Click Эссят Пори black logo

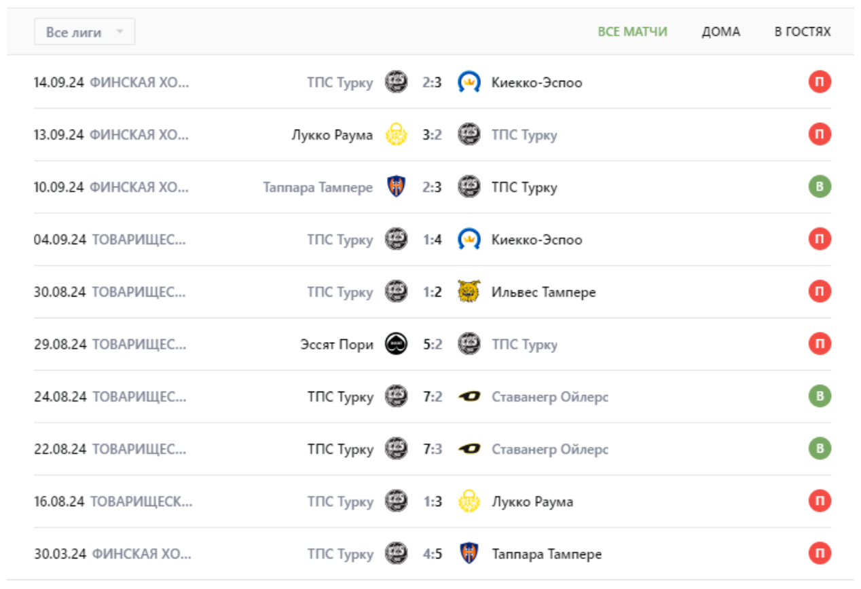(396, 345)
